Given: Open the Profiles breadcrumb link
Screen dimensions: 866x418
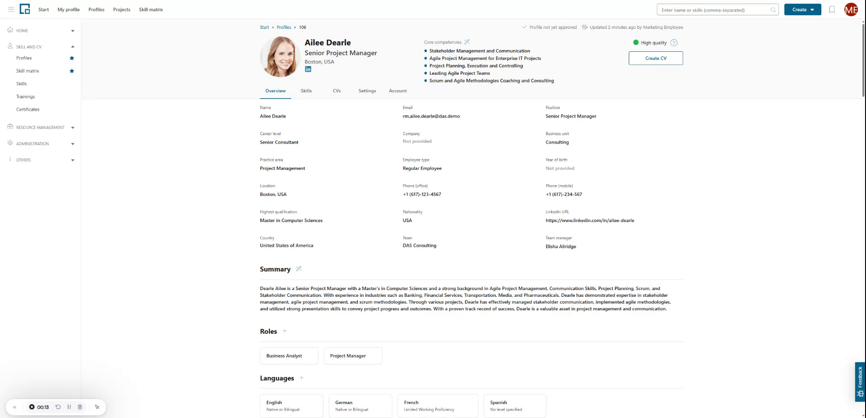Looking at the screenshot, I should click(x=284, y=27).
